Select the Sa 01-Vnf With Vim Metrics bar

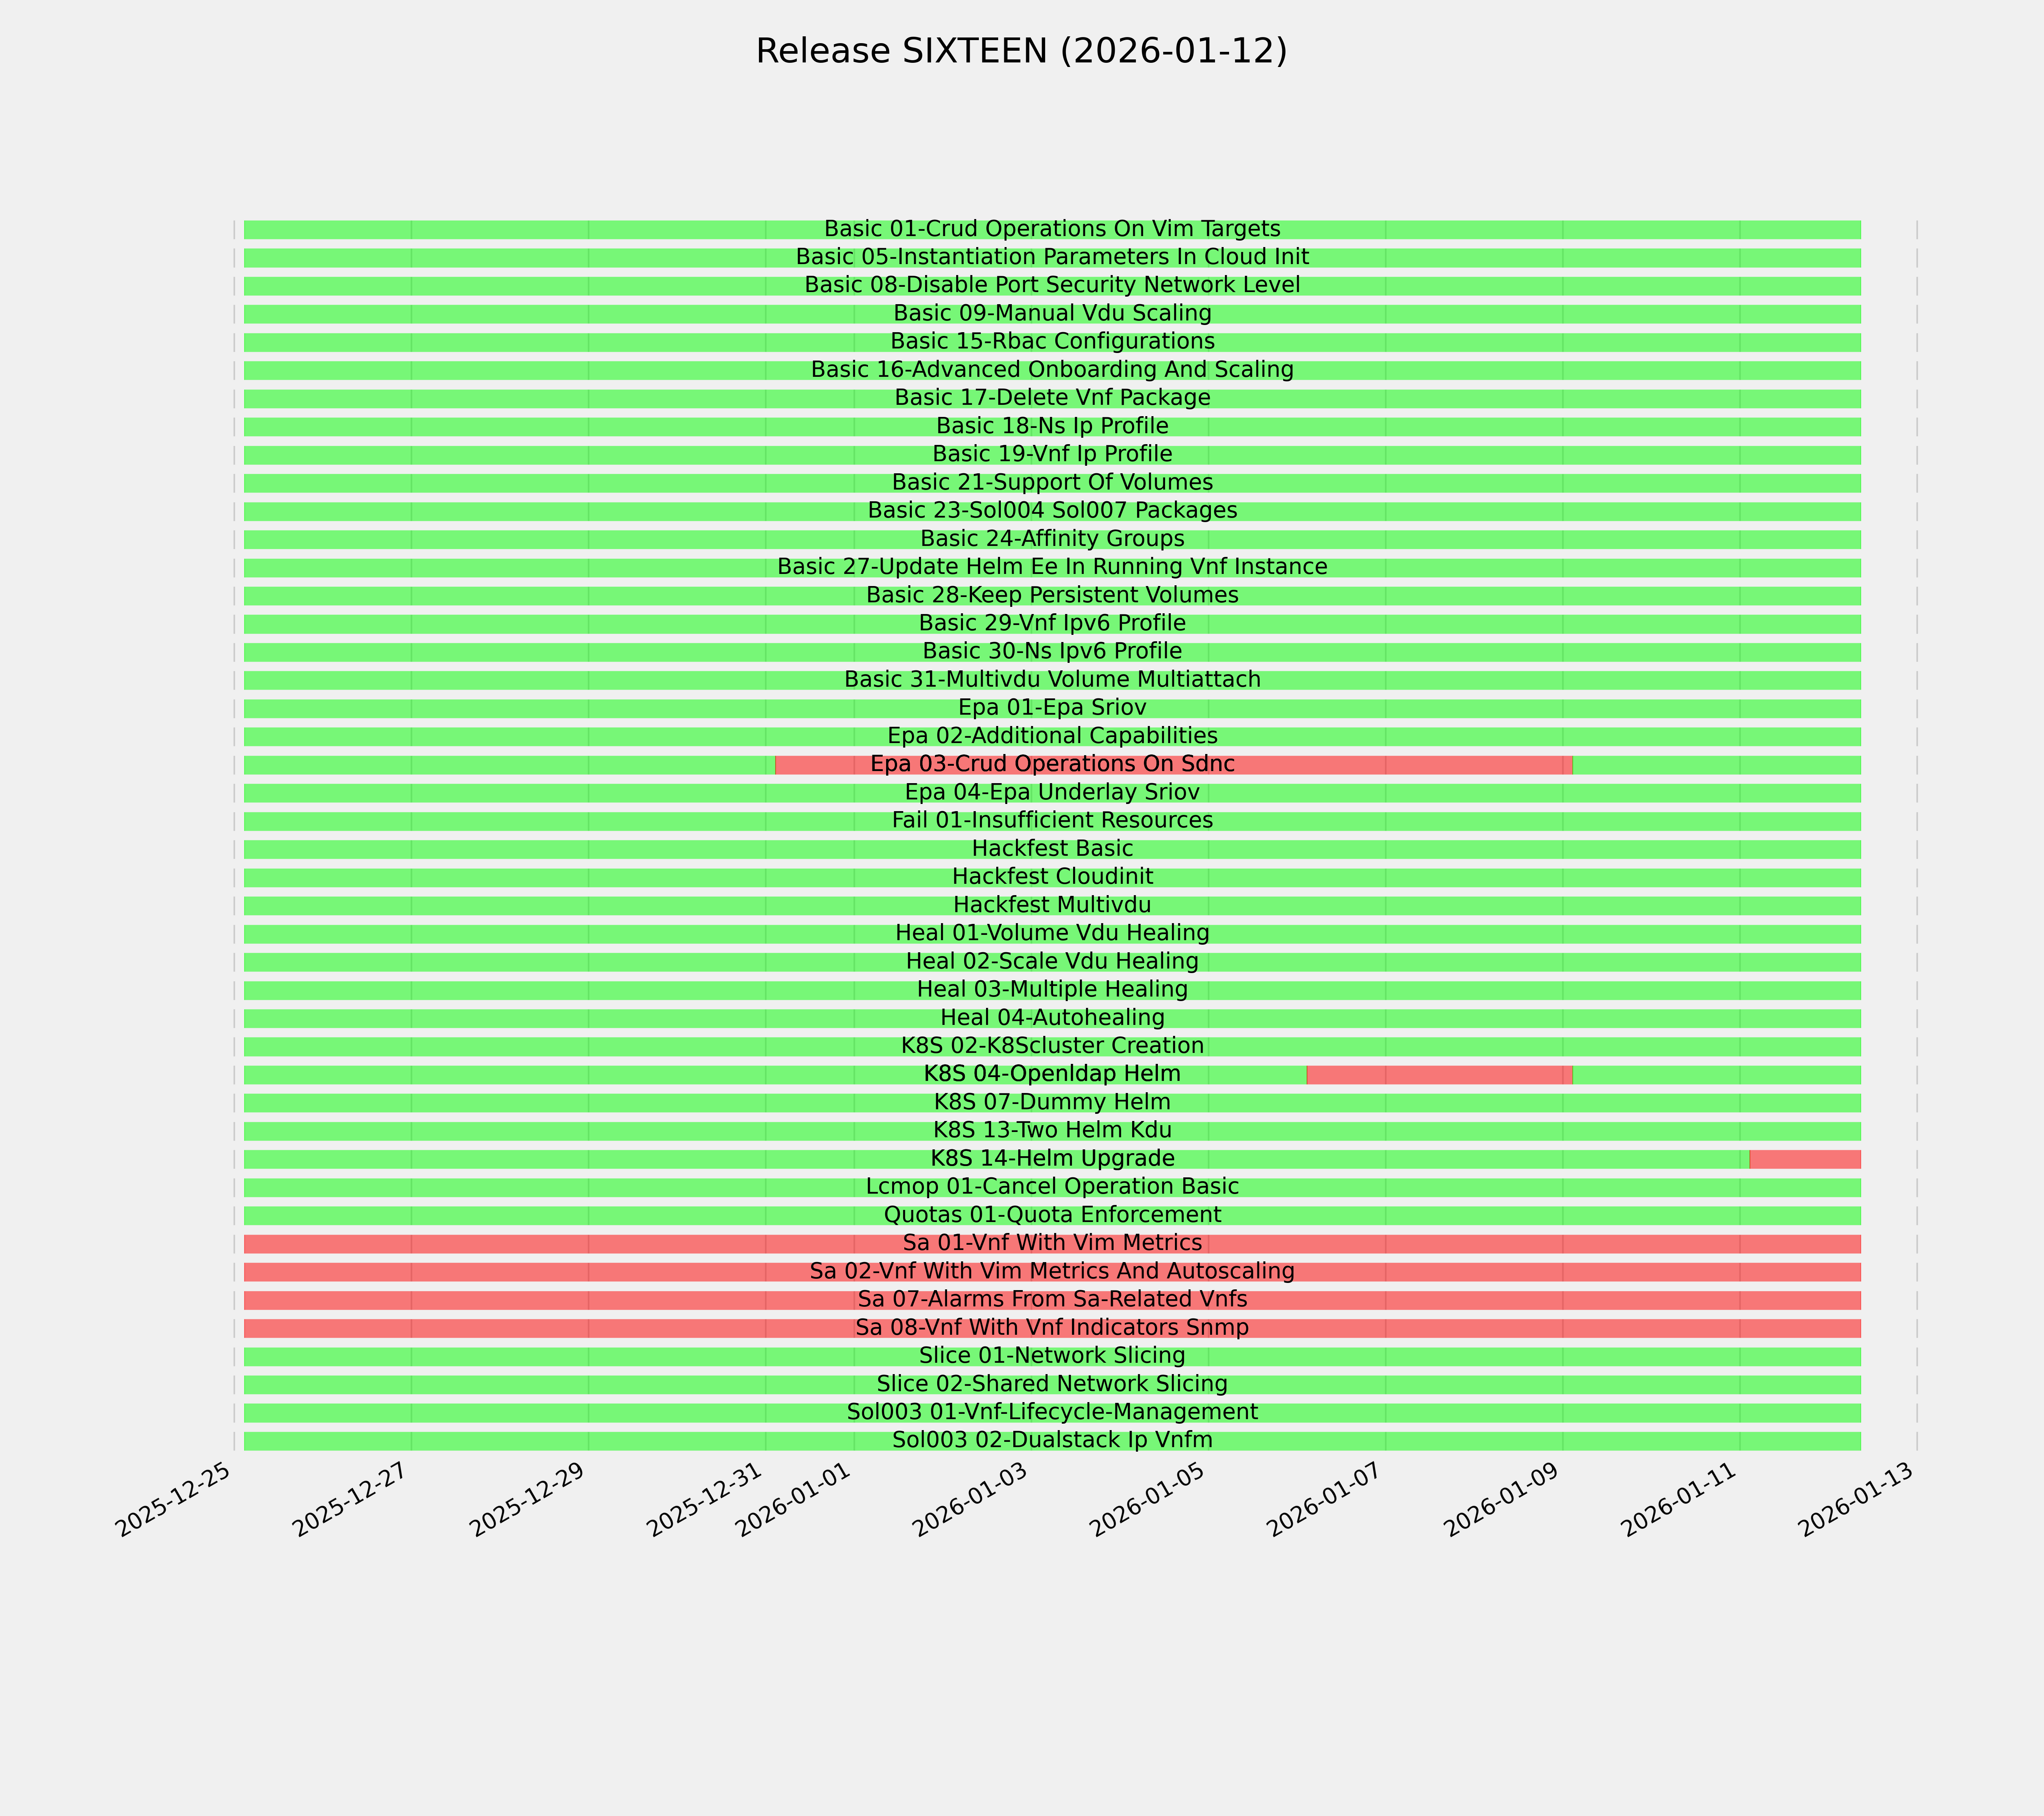[1052, 1243]
